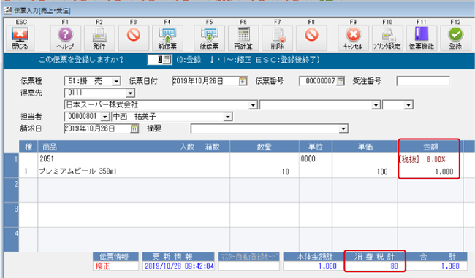This screenshot has height=278, width=475.
Task: Expand the 中西 祐美子 staff name dropdown
Action: (x=228, y=117)
